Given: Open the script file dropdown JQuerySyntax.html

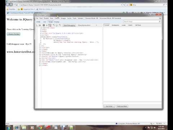Looking at the screenshot, I should click(x=88, y=25).
